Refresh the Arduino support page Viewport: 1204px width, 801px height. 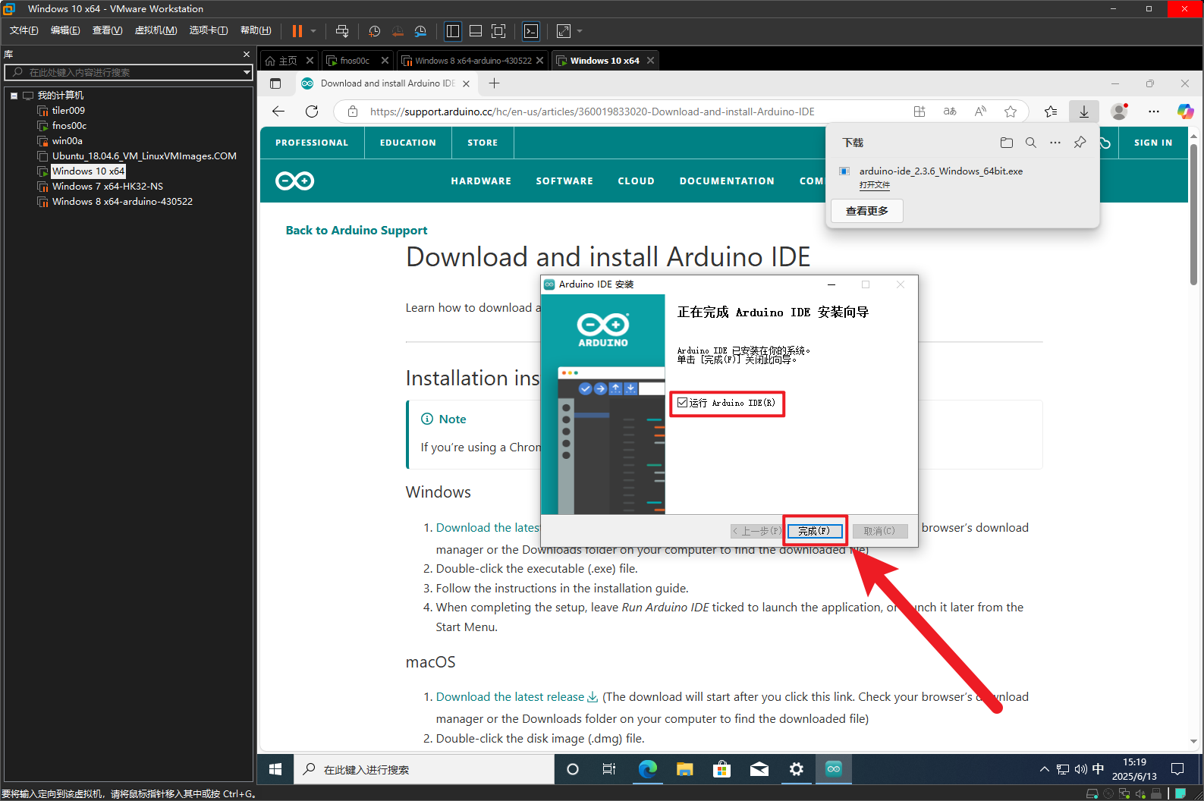(x=312, y=112)
